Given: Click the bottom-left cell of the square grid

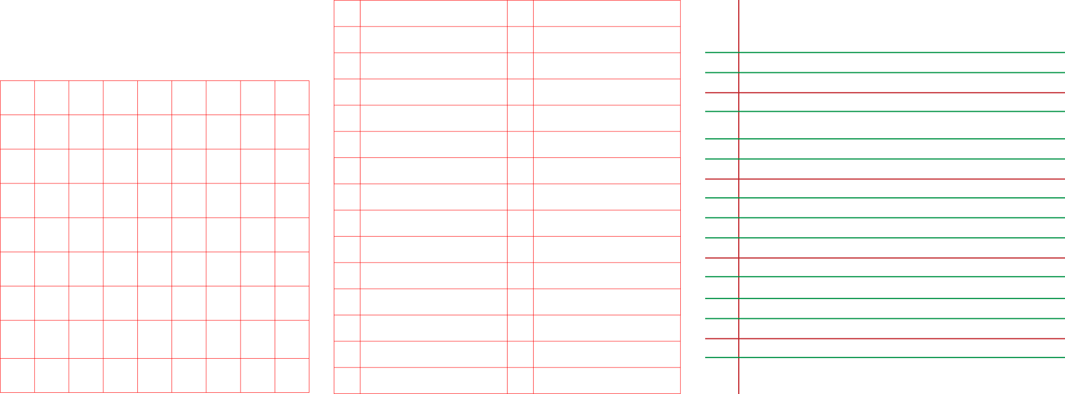Looking at the screenshot, I should (x=17, y=375).
